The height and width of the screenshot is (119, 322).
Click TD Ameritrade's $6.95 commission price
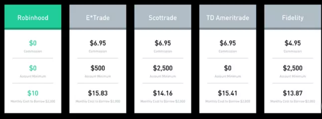[228, 43]
